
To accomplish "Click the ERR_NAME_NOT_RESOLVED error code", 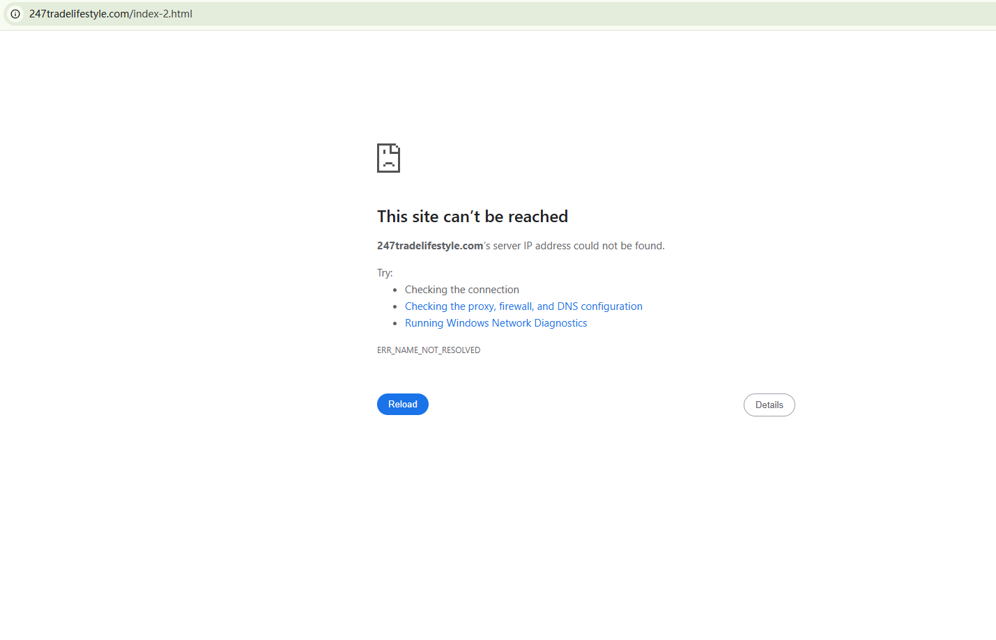I will (x=428, y=350).
